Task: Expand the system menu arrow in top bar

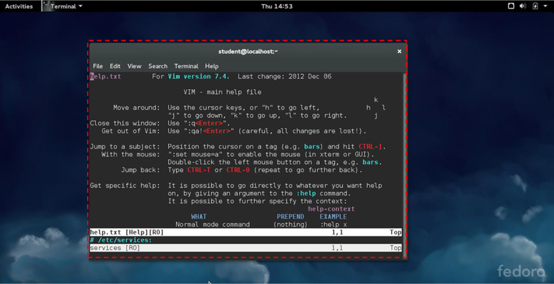Action: point(545,6)
